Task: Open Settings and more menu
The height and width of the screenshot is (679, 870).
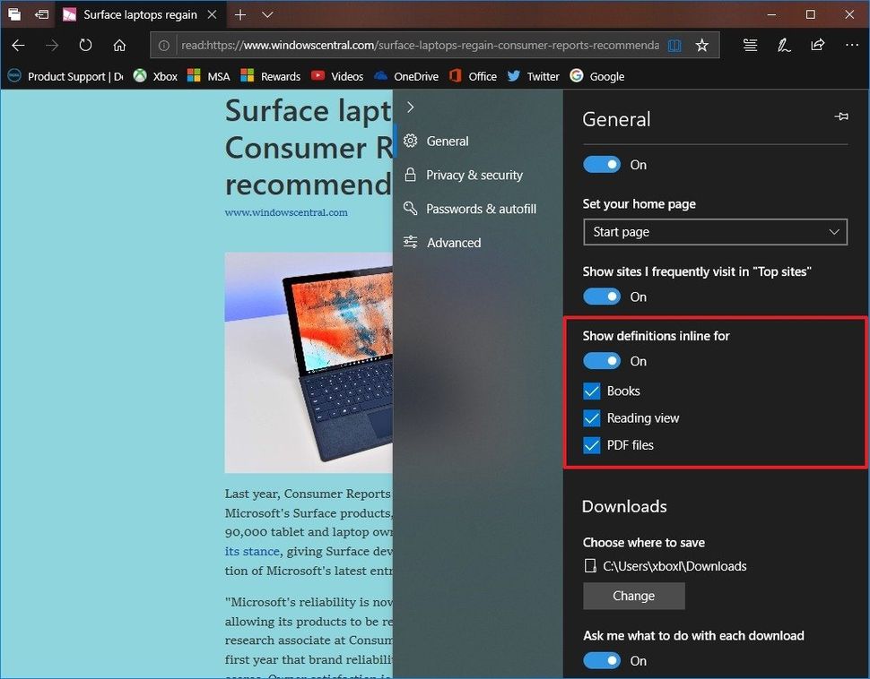Action: pos(851,45)
